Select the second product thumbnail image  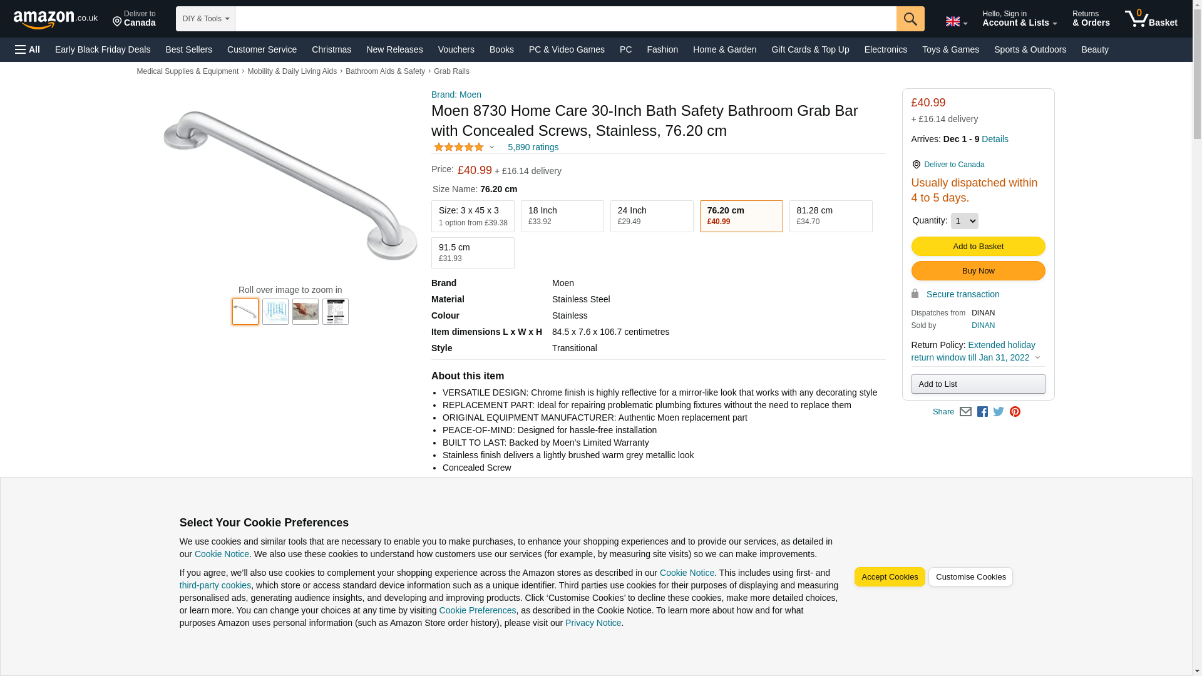(275, 312)
